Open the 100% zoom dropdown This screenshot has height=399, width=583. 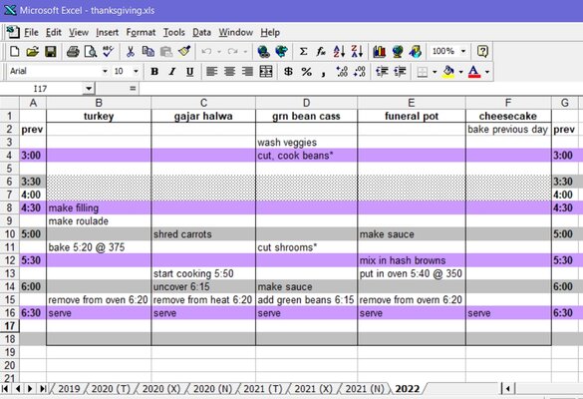click(463, 51)
